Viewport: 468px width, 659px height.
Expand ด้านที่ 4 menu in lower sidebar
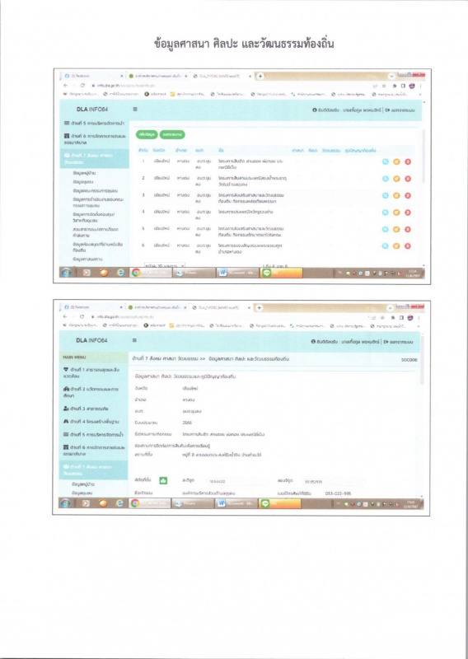[x=94, y=421]
